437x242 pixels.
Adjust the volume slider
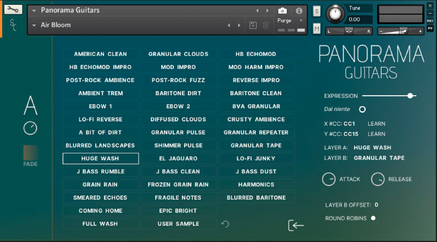tap(400, 31)
